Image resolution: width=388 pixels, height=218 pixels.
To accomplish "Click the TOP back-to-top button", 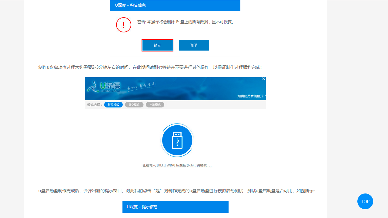I will pyautogui.click(x=365, y=201).
